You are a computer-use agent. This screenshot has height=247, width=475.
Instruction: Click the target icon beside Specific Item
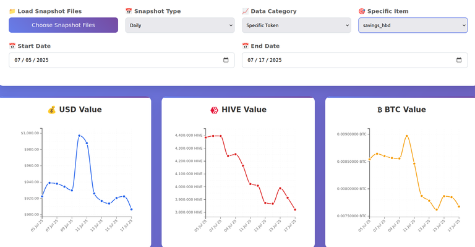pyautogui.click(x=362, y=11)
